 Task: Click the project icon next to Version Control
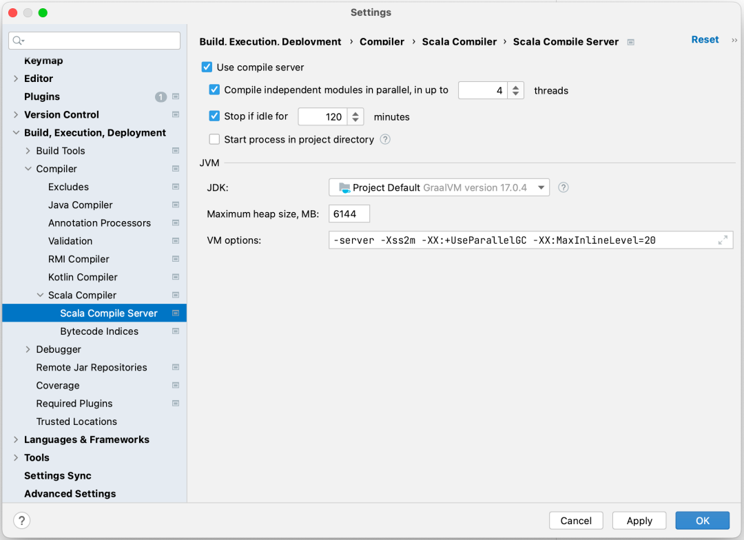click(x=176, y=115)
